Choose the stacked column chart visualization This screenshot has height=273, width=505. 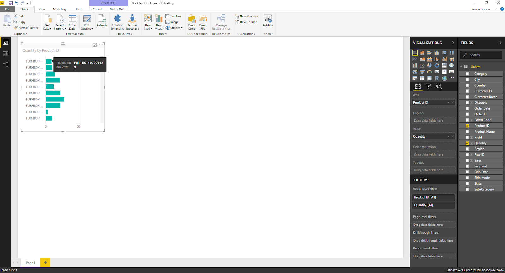[422, 53]
